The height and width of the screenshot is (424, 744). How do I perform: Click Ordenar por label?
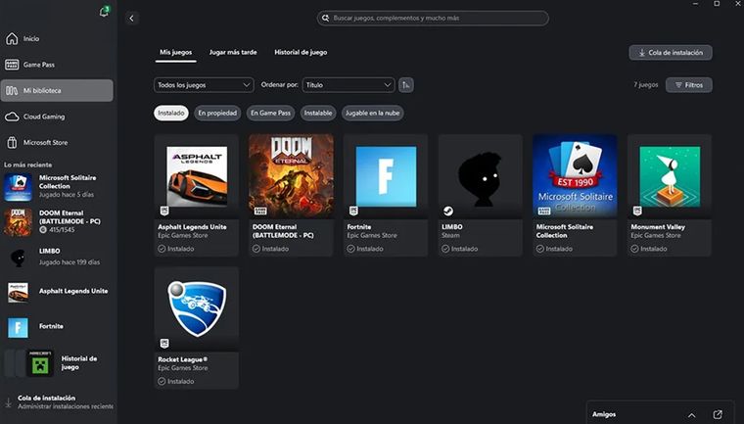coord(279,85)
